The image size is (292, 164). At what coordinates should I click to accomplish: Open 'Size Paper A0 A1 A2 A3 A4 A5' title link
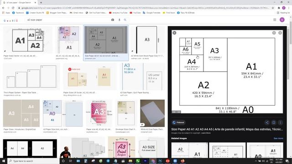tap(227, 129)
